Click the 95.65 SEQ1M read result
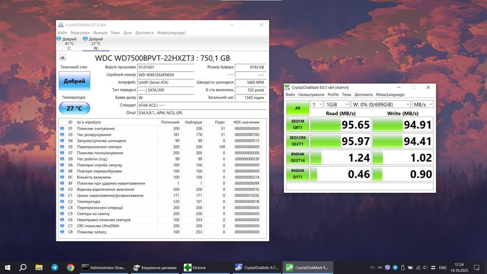487x274 pixels. [341, 125]
